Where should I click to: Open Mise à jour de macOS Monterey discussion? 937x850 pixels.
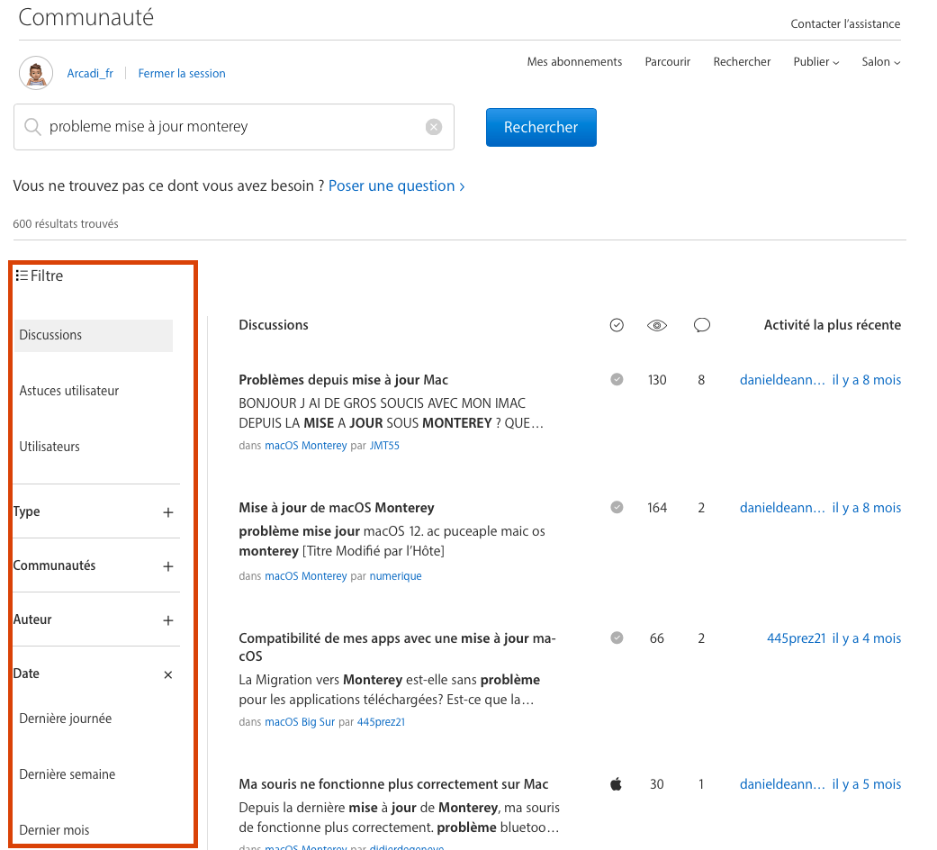point(337,508)
